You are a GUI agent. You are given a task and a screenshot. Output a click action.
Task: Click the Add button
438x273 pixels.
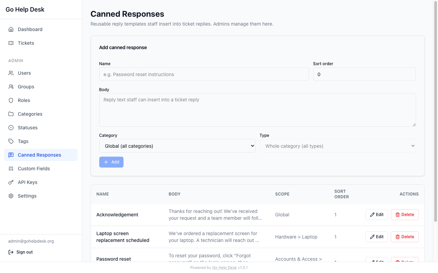click(x=111, y=162)
